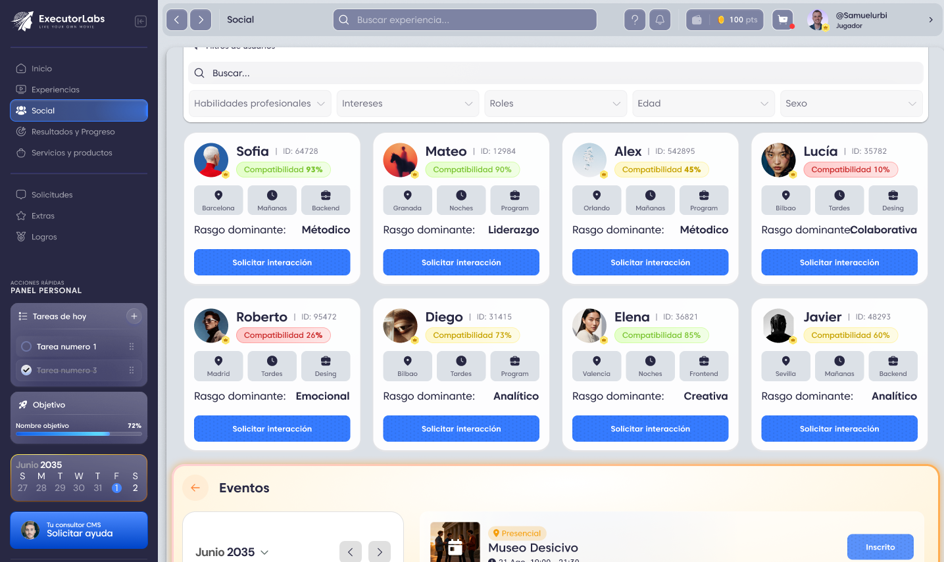The width and height of the screenshot is (944, 562).
Task: Open the Museo Desicivo event thumbnail
Action: tap(455, 542)
